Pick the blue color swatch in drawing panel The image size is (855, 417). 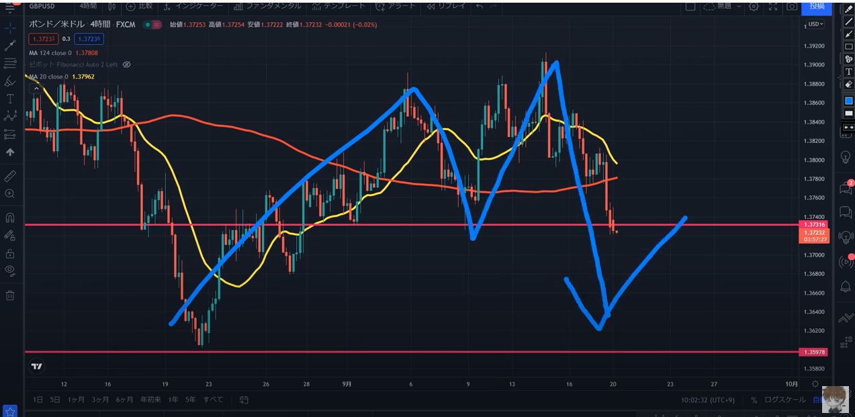(x=848, y=101)
